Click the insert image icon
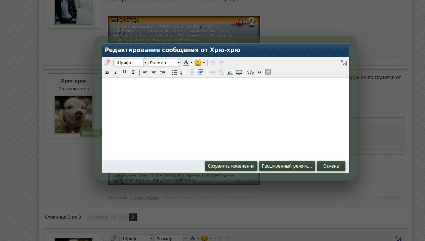425x241 pixels. (230, 72)
